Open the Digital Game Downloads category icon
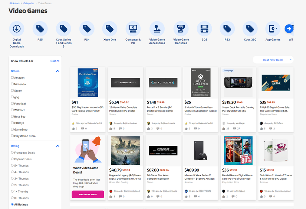Screen dimensions: 306x209 coord(17,29)
